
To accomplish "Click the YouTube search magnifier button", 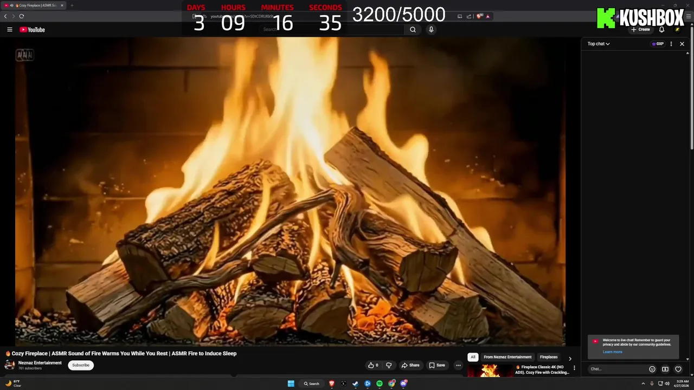I will point(413,30).
